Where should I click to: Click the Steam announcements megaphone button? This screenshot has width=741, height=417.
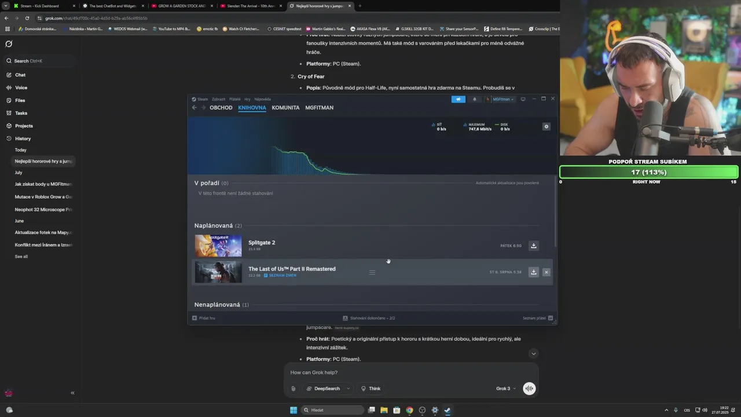click(458, 99)
